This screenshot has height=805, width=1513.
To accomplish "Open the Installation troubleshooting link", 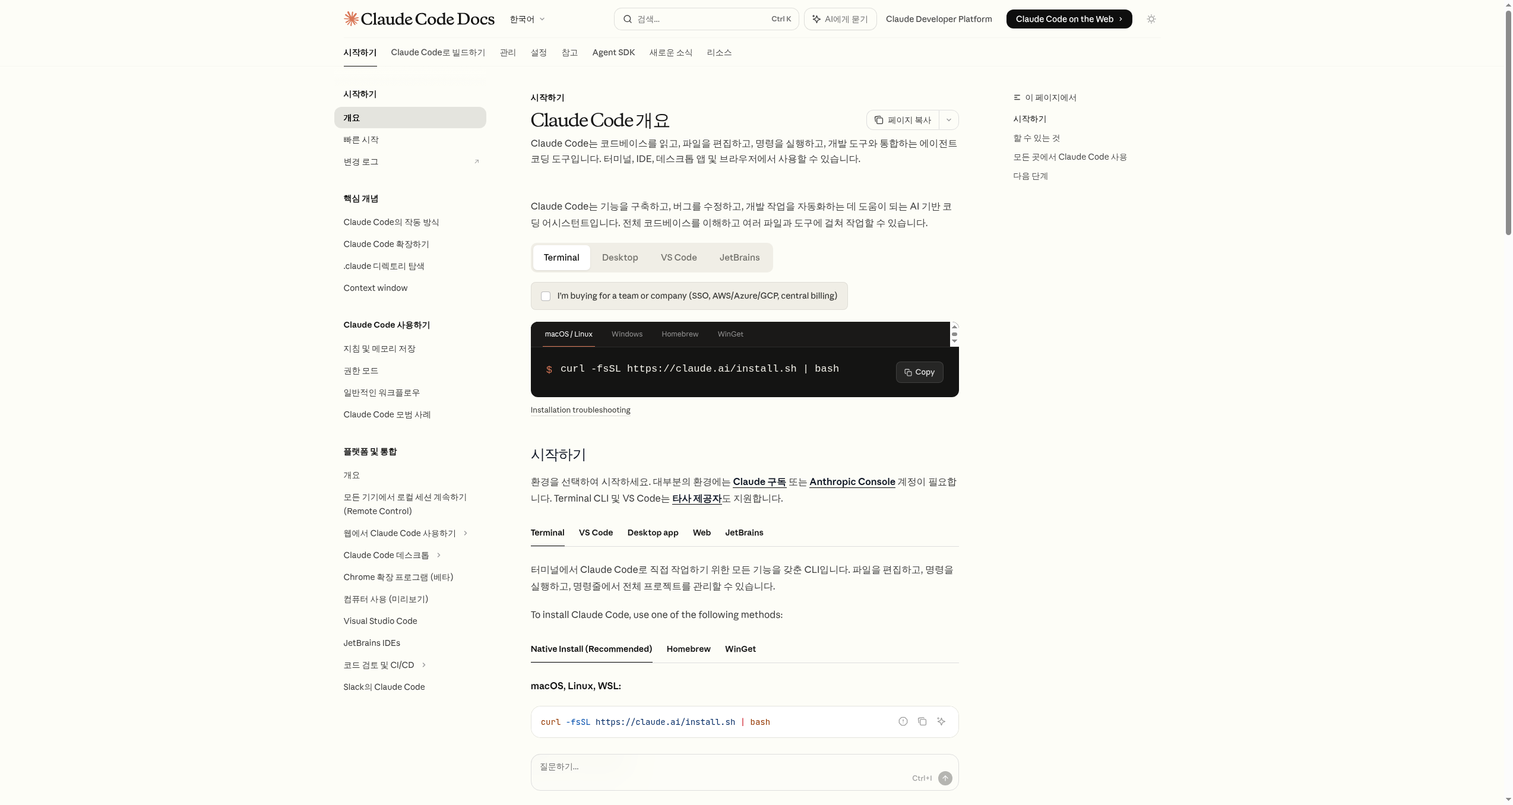I will (x=580, y=410).
